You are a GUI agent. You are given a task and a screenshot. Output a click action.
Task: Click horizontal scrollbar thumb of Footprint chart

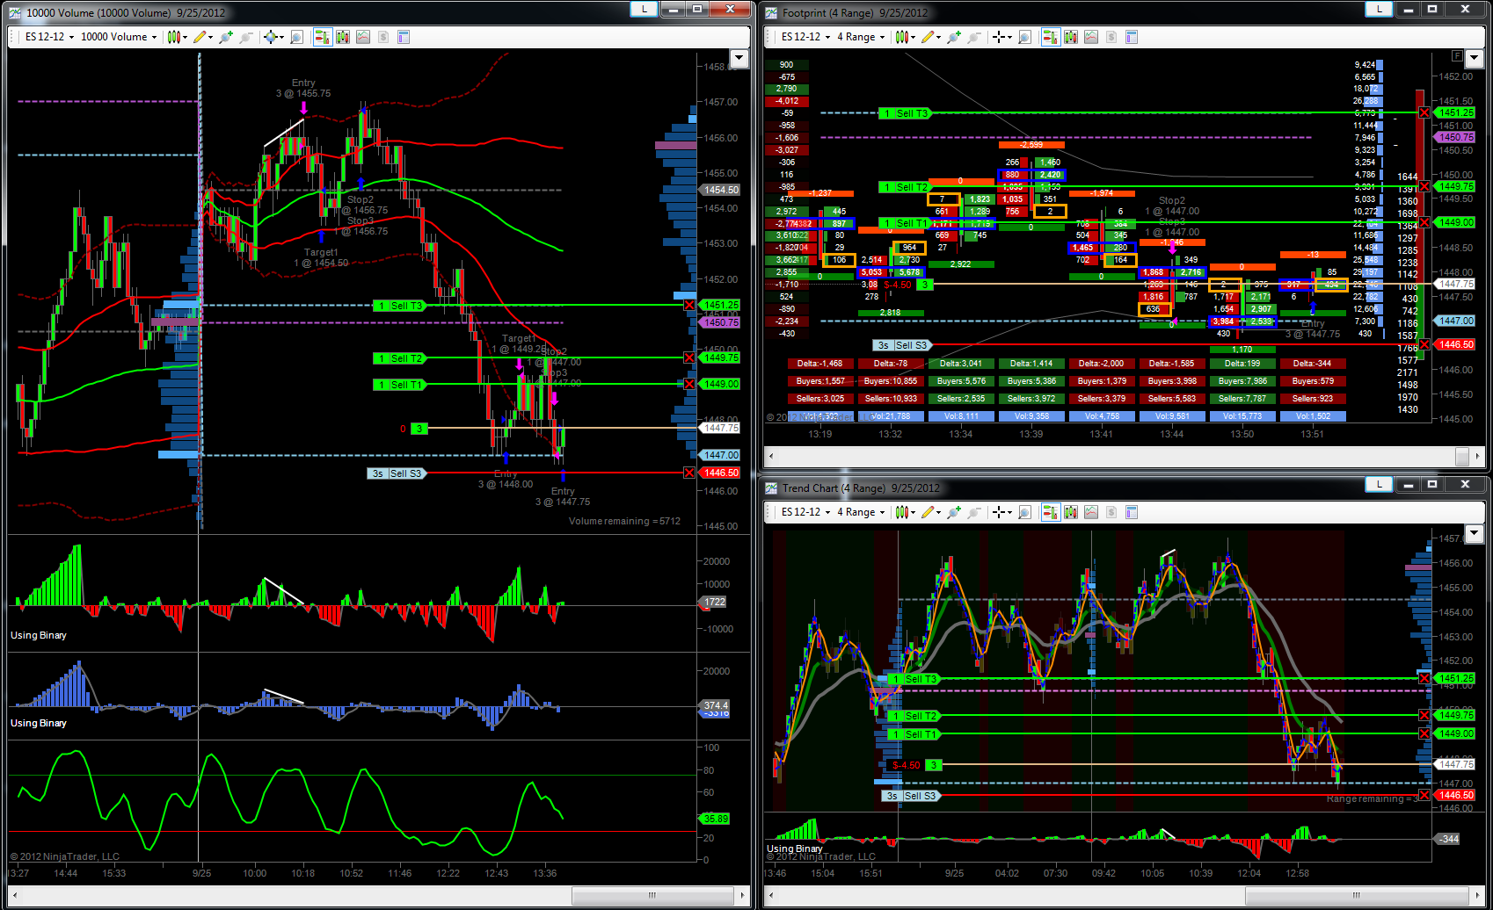point(1462,456)
